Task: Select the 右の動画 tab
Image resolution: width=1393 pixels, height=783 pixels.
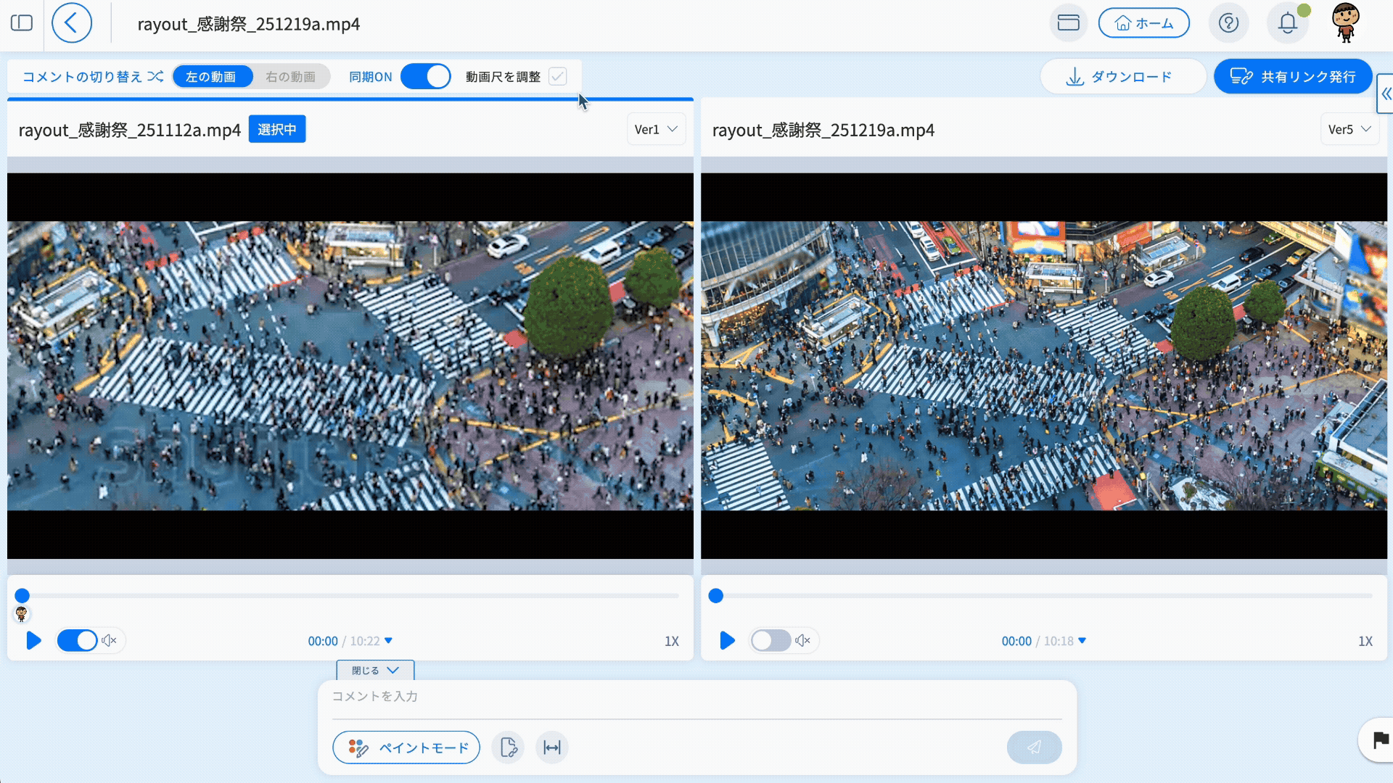Action: point(290,77)
